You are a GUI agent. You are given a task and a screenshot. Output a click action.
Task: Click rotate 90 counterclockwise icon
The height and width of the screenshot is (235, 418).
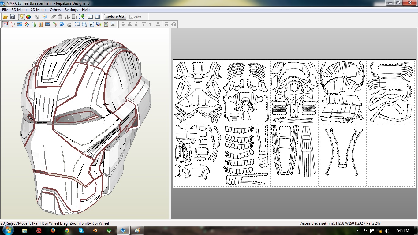(x=167, y=24)
